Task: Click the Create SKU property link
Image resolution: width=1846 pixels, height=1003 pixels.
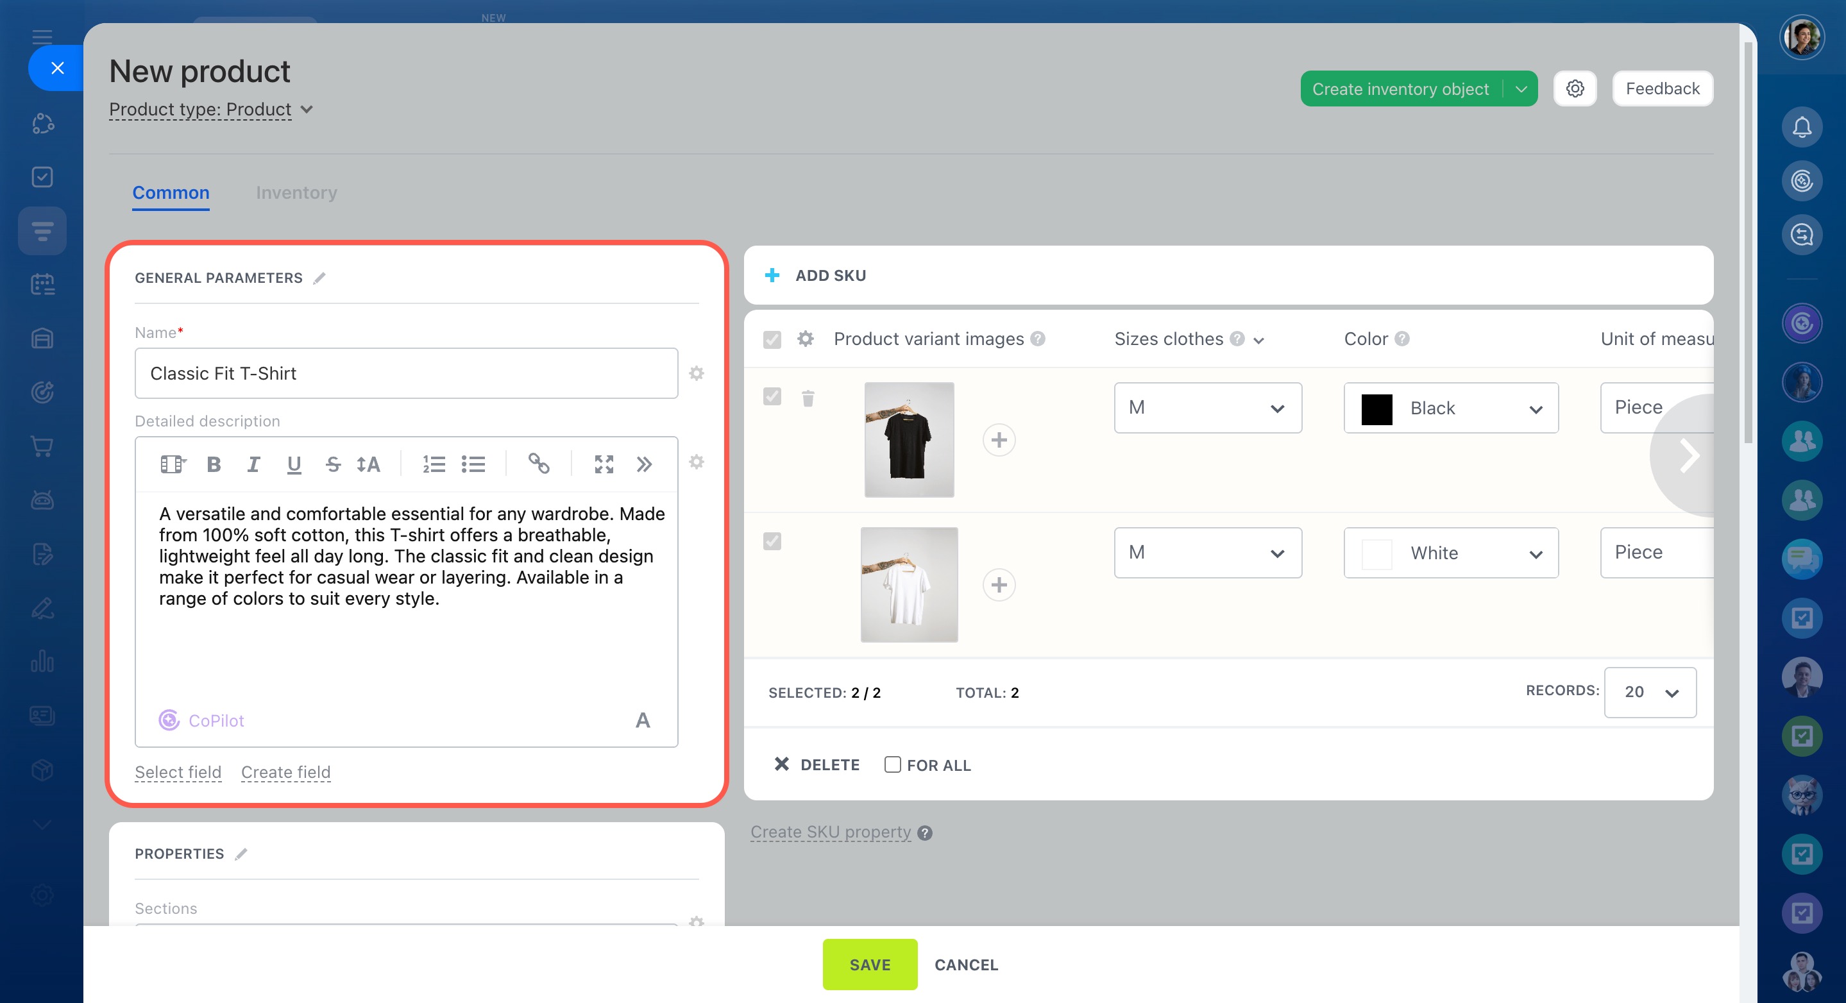Action: [x=830, y=832]
